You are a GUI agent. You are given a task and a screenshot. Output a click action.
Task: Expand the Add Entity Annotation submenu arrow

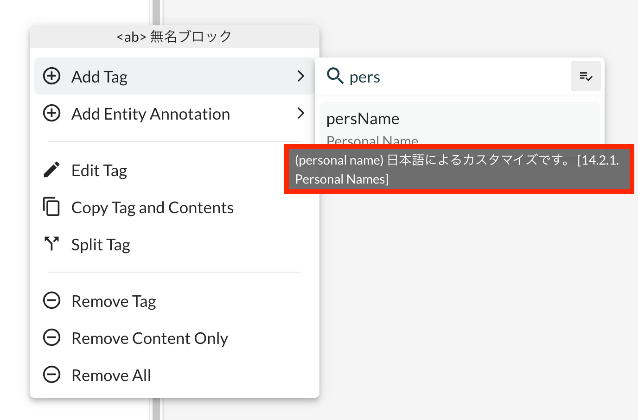tap(300, 113)
